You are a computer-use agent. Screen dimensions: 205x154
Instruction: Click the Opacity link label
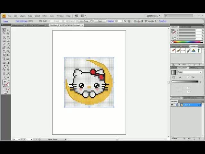coord(111,21)
